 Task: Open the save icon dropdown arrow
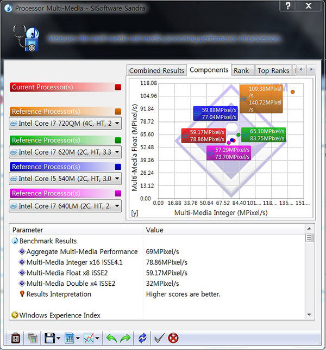[x=58, y=339]
